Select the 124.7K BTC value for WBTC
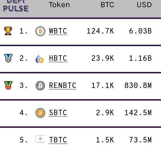Viewport: 161px width, 147px height. click(x=100, y=31)
